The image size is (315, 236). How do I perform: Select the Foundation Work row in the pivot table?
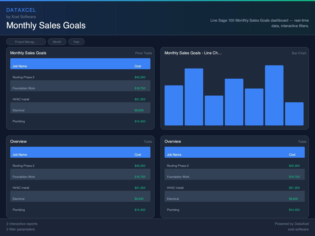click(80, 88)
